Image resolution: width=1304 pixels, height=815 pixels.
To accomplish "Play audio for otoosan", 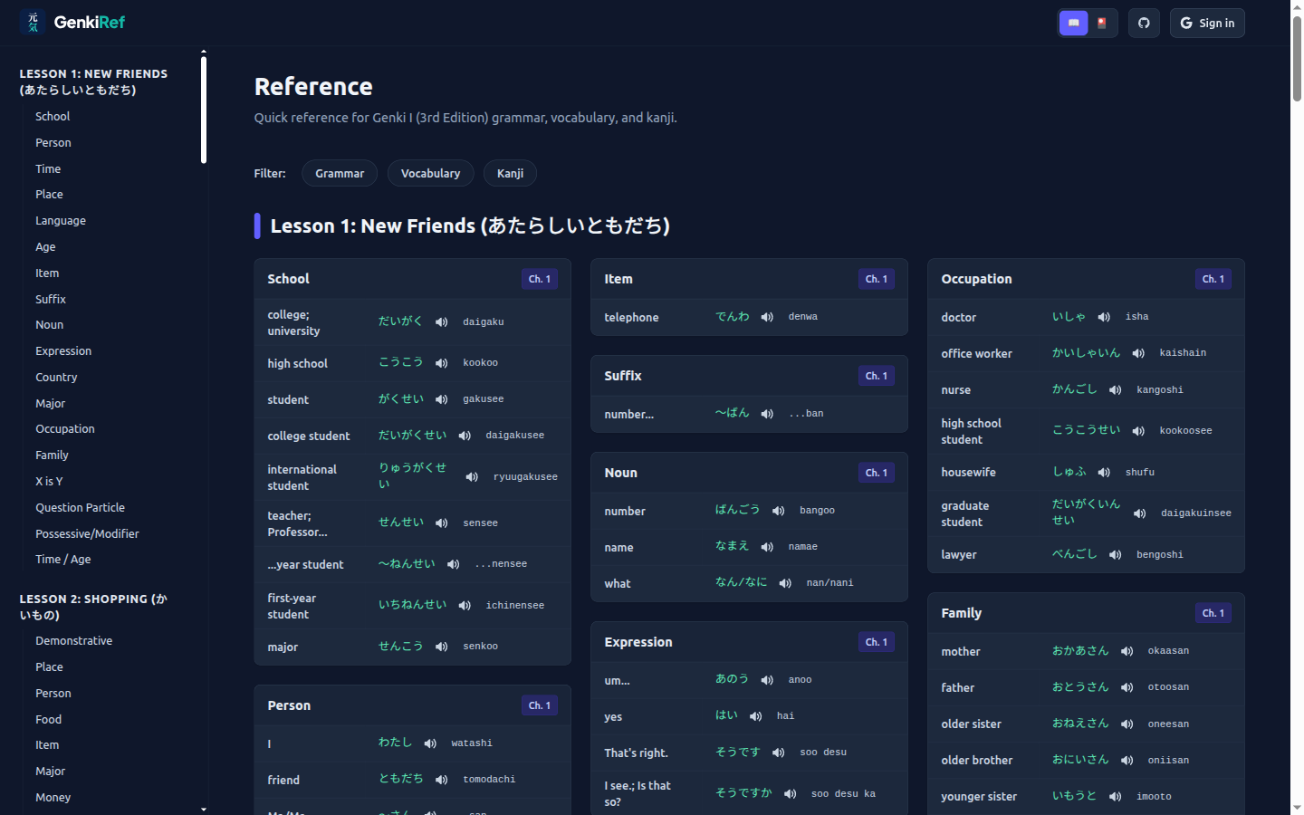I will pos(1127,687).
